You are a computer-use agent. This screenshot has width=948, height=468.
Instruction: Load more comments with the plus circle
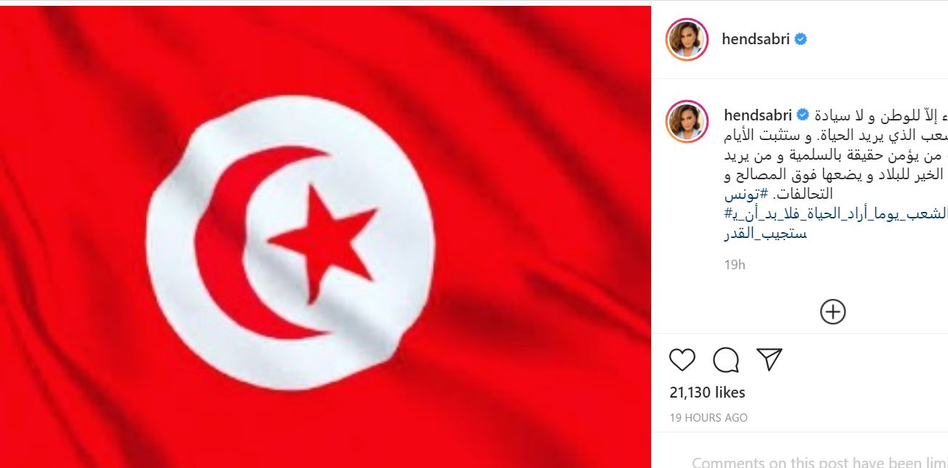(833, 312)
